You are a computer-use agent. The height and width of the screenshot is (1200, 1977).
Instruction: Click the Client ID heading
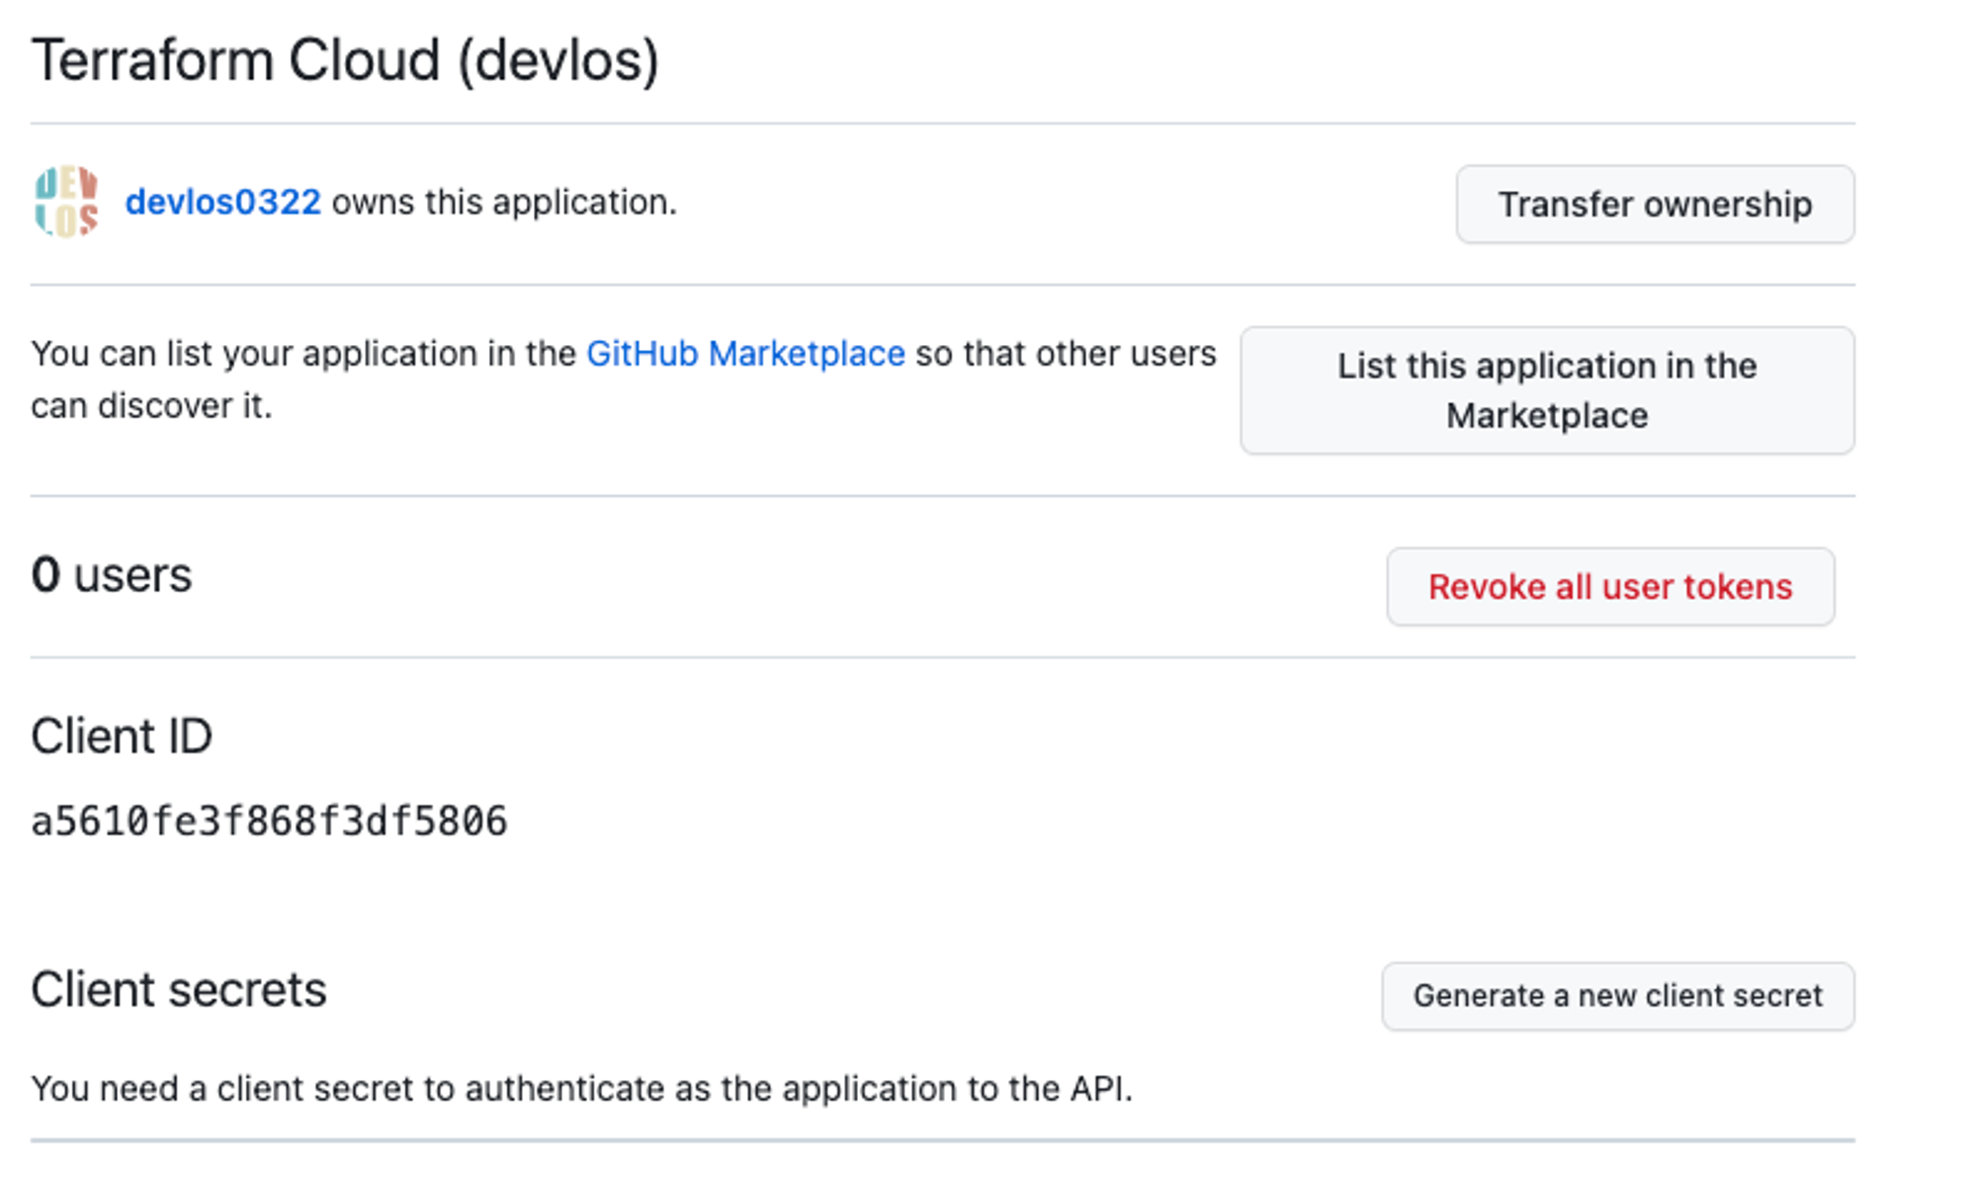point(122,736)
